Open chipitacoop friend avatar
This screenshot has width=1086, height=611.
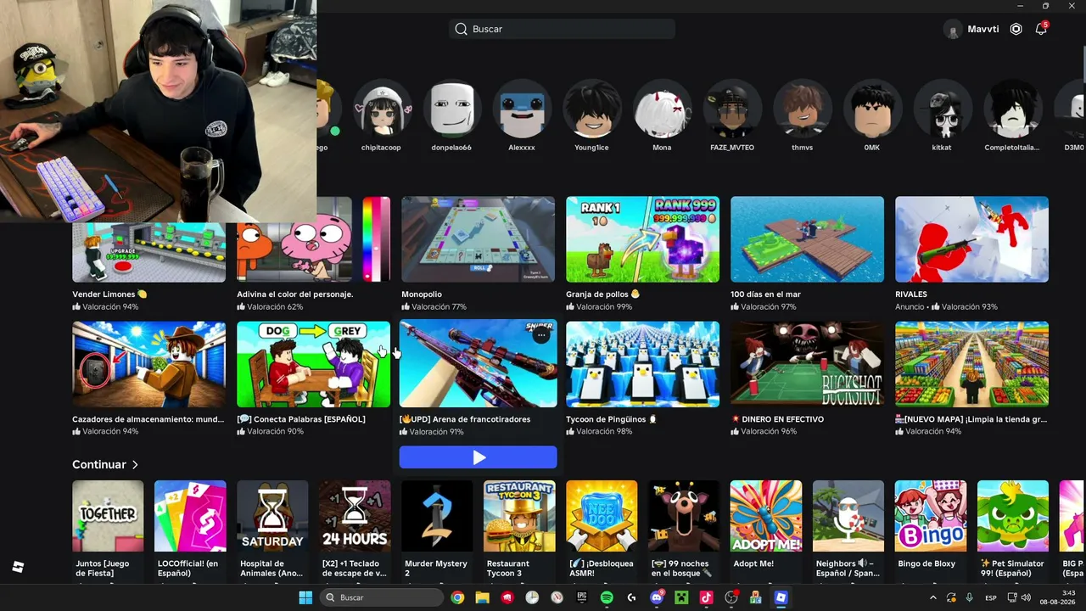[x=382, y=108]
